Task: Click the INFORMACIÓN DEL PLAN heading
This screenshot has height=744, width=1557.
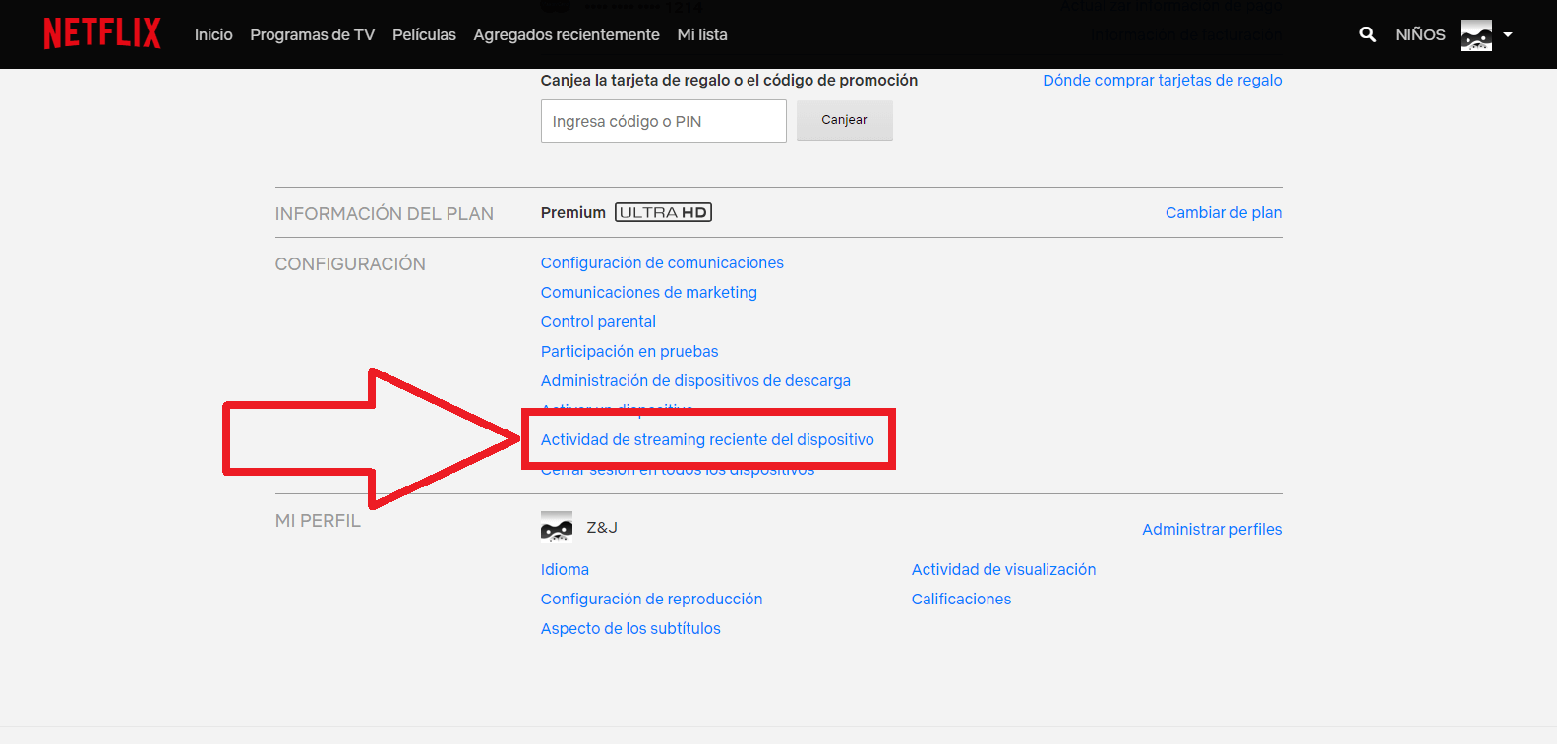Action: [385, 214]
